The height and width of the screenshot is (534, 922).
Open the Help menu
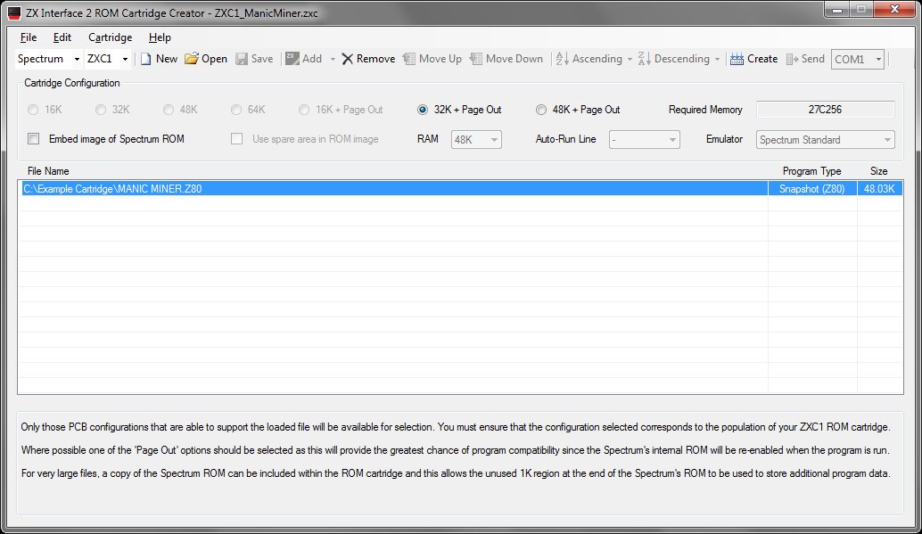(160, 37)
